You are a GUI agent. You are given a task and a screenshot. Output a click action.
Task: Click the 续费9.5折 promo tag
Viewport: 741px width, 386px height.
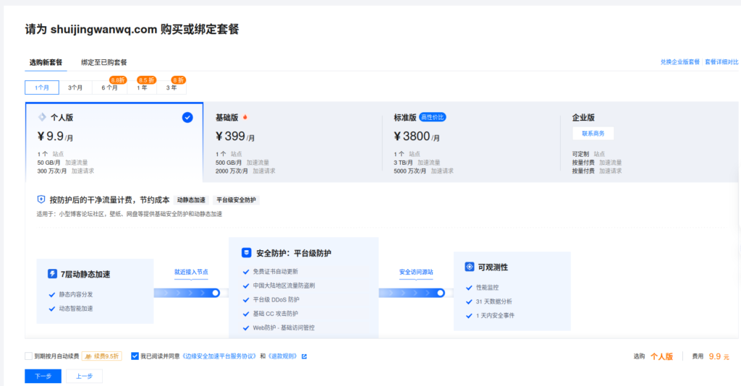pos(102,356)
